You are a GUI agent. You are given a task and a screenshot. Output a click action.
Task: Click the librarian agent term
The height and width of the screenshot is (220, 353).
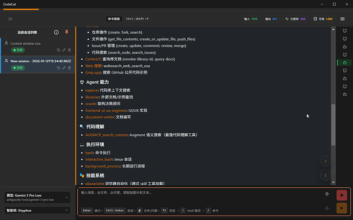tap(92, 97)
